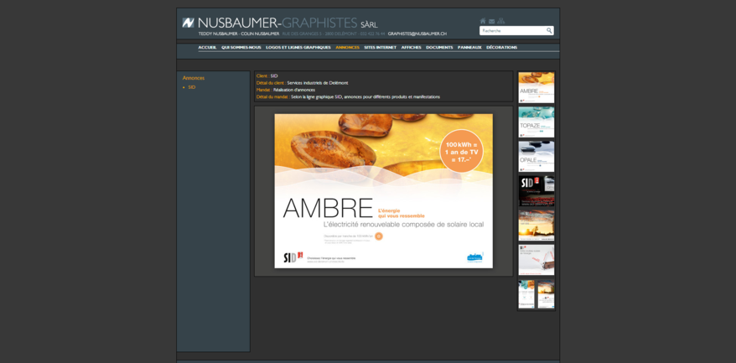Open the TOPAZE thumbnail

(536, 122)
